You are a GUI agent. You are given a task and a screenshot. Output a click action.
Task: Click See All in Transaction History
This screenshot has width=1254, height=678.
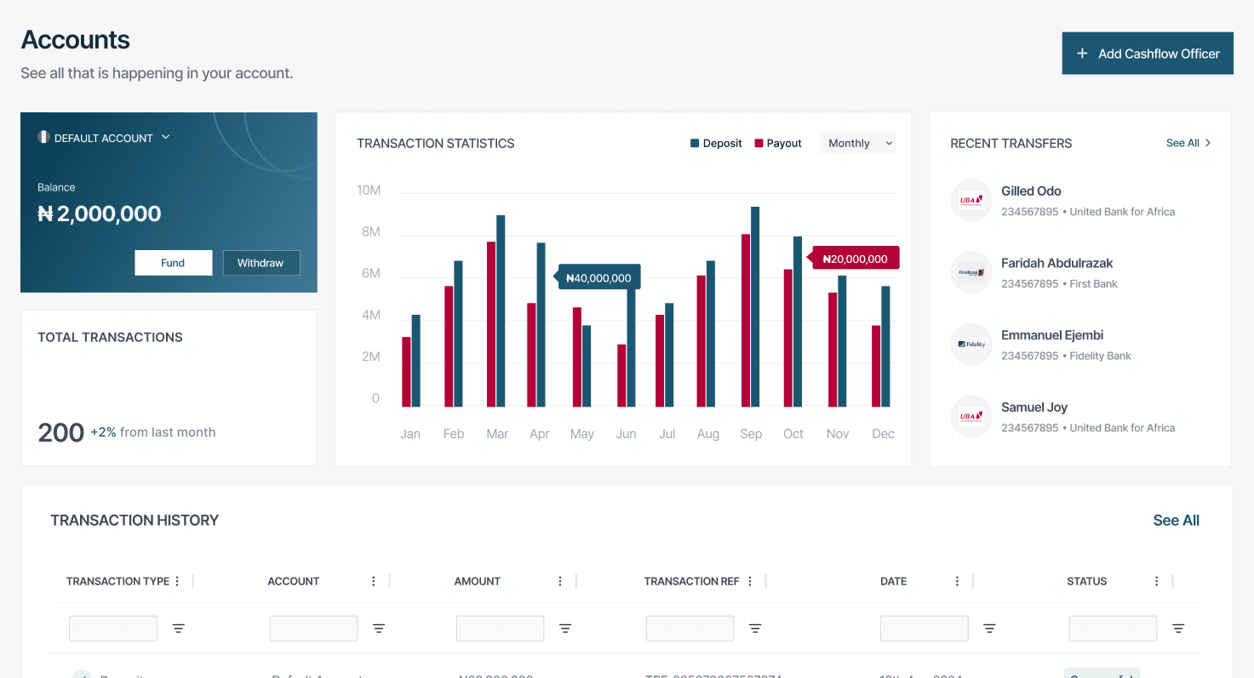tap(1176, 520)
